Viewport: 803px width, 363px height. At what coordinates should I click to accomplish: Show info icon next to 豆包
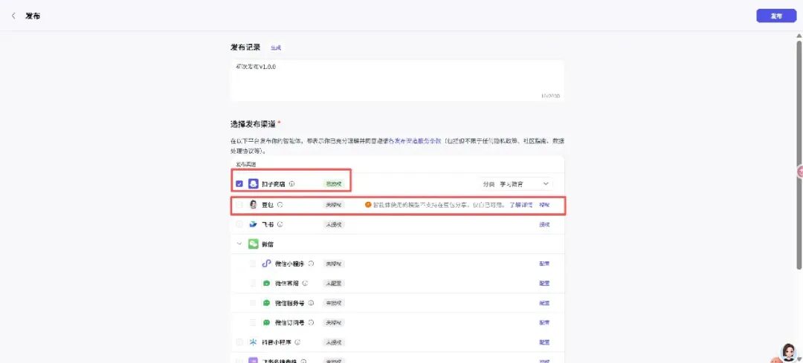(280, 204)
